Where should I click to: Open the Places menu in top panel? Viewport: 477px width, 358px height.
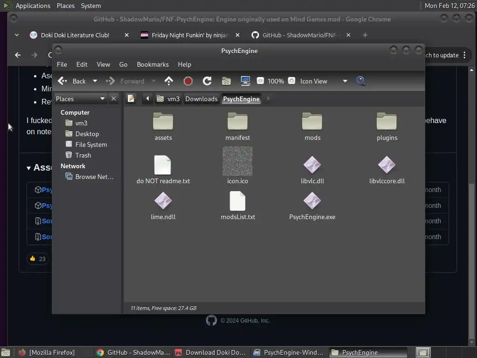65,6
